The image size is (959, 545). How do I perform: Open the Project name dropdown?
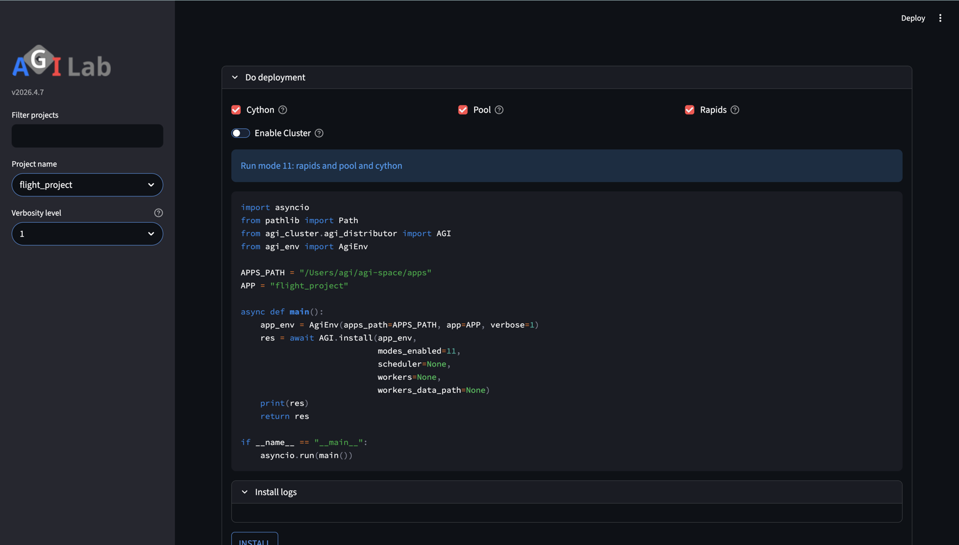coord(87,184)
